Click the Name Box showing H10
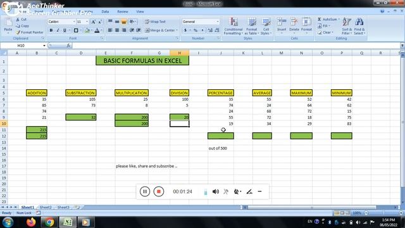Viewport: 405px width, 228px height. coord(21,46)
